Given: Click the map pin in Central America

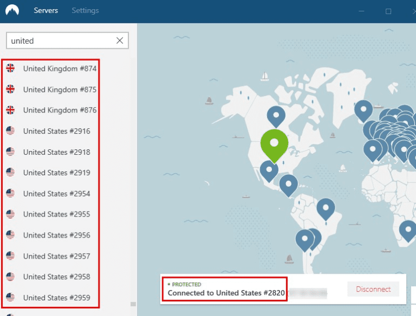Looking at the screenshot, I should pyautogui.click(x=288, y=184).
